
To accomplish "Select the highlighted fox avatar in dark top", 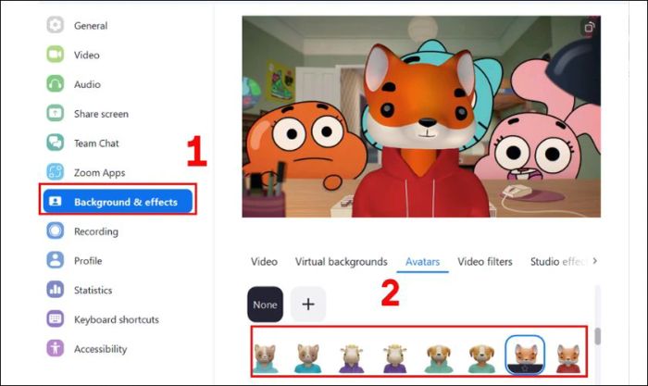I will click(525, 355).
